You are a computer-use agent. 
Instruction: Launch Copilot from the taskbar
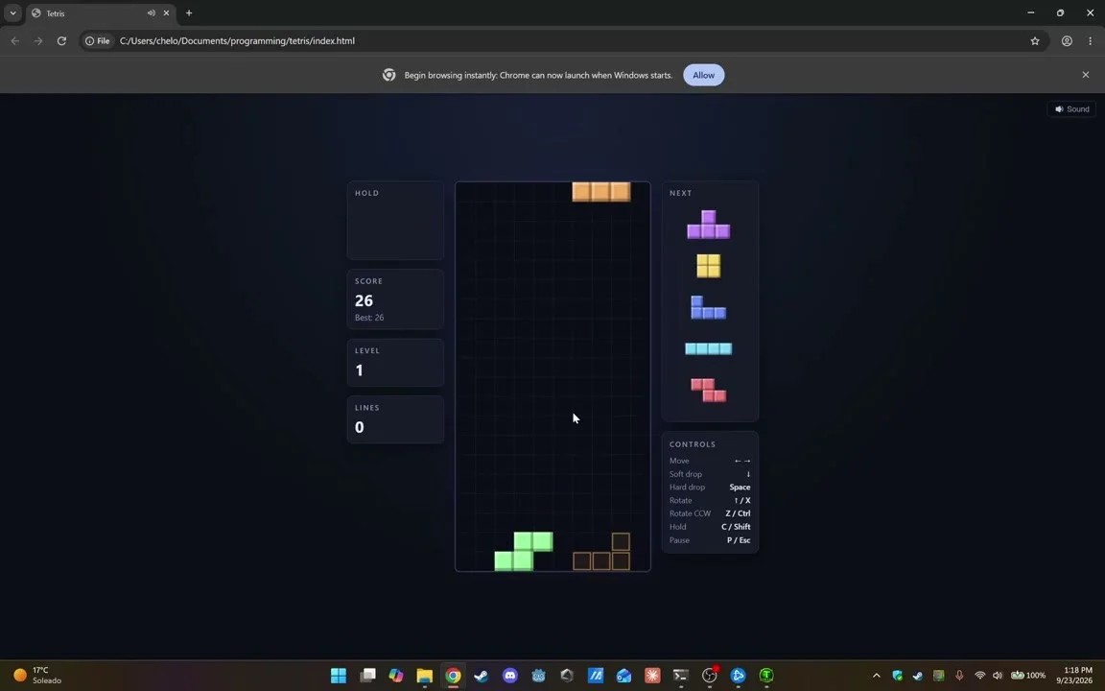[396, 676]
